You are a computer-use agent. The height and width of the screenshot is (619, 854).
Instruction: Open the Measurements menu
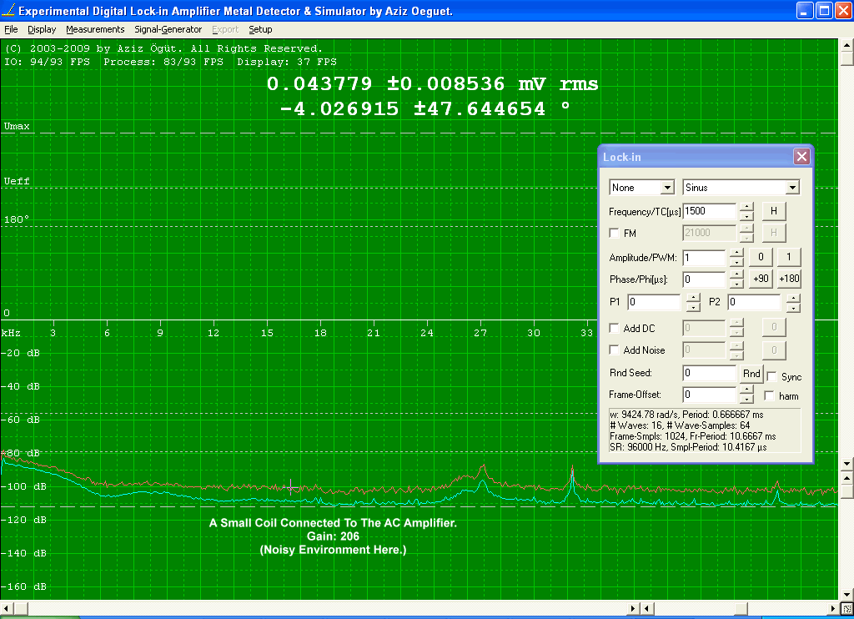point(95,29)
